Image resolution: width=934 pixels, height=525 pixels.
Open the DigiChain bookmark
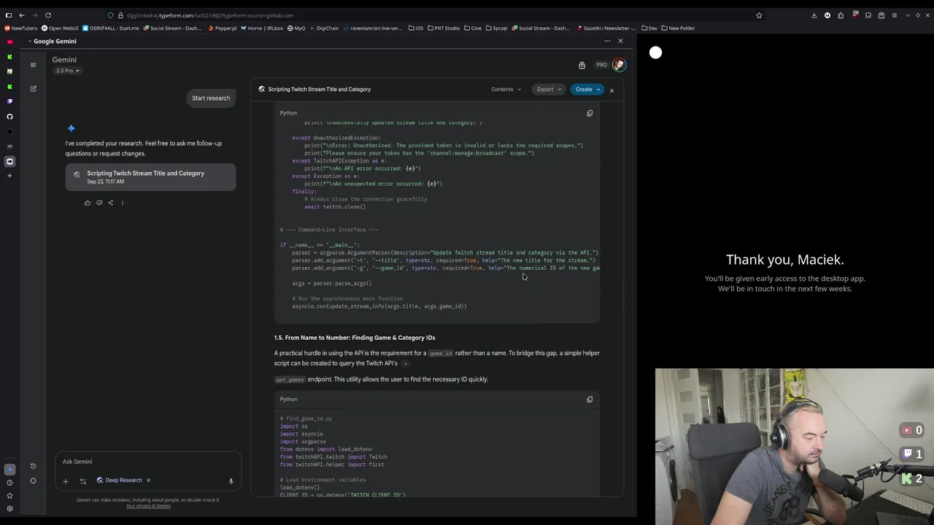click(x=324, y=28)
